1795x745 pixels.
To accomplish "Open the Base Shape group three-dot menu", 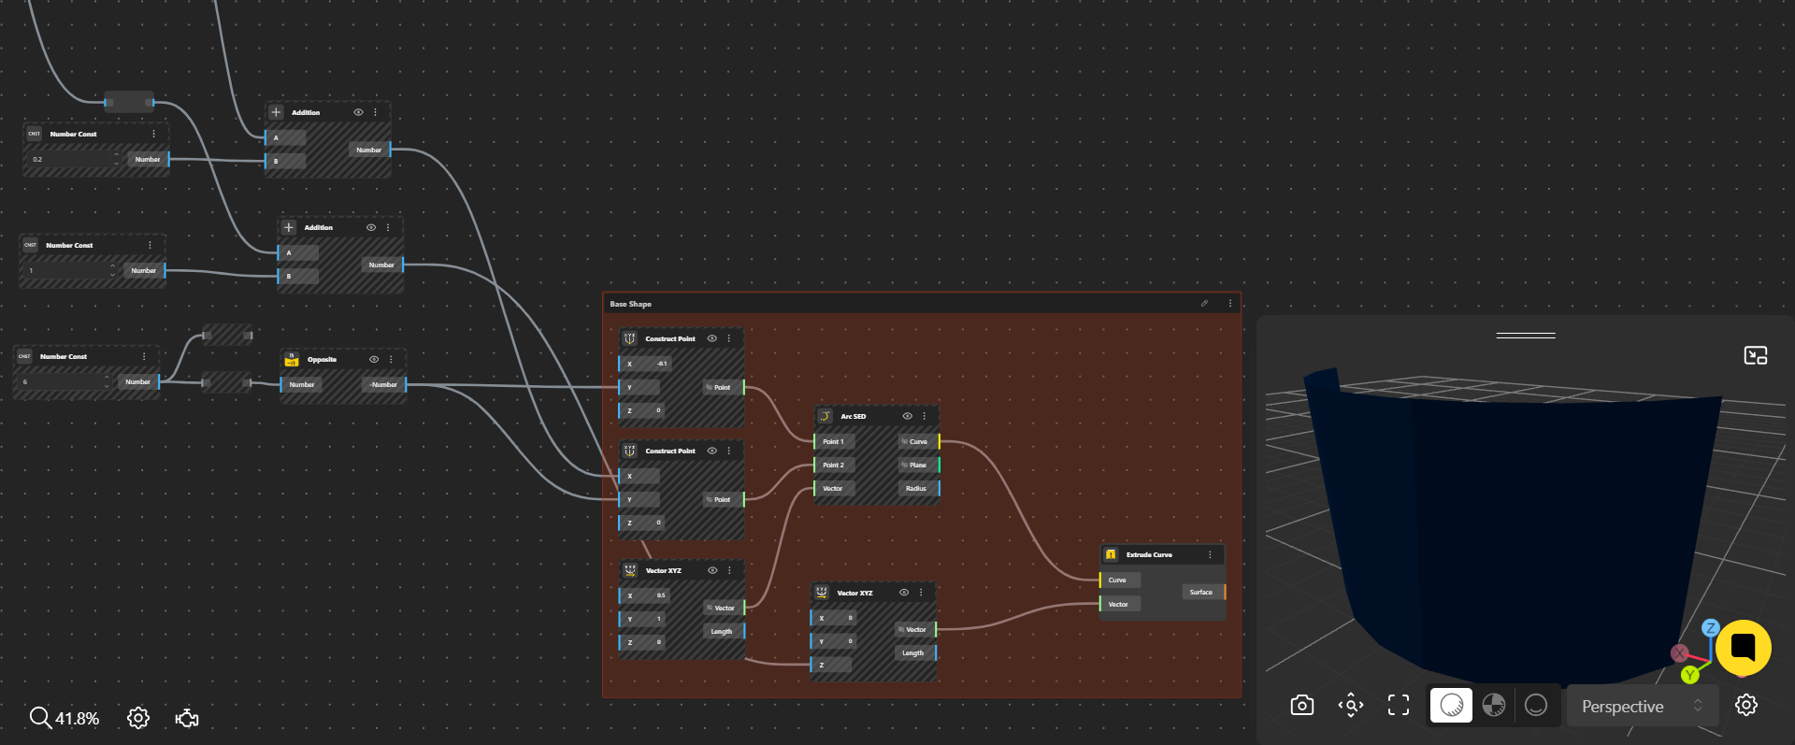I will click(x=1229, y=304).
